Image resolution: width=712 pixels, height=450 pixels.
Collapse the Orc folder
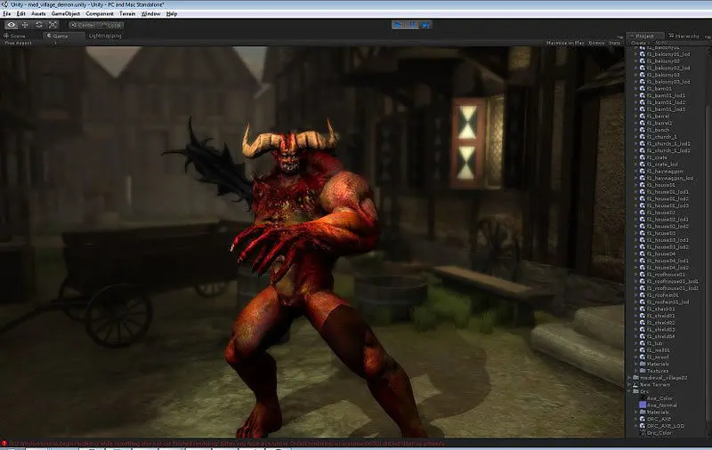click(629, 391)
